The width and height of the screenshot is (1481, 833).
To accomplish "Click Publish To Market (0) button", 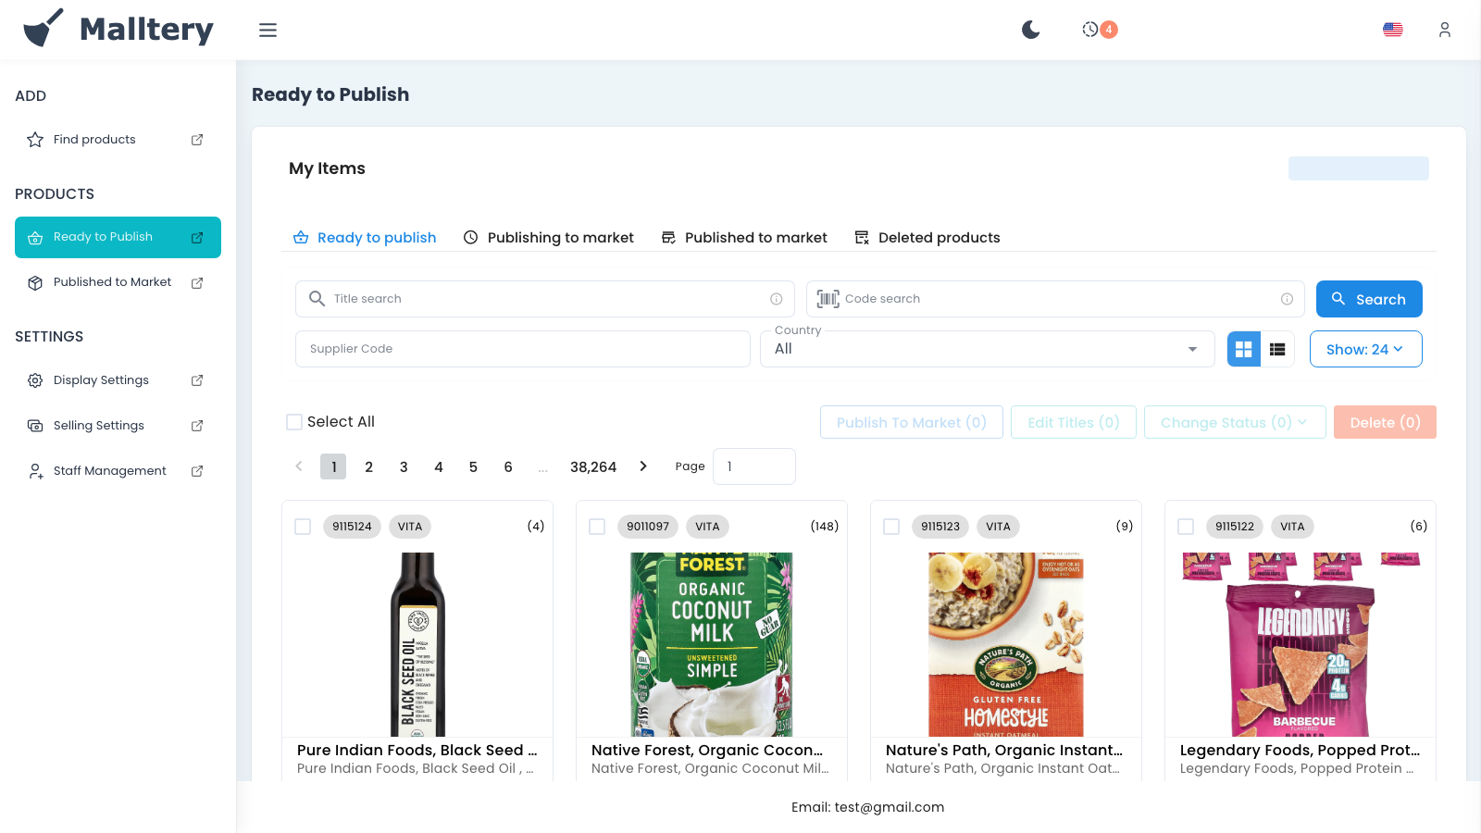I will [911, 422].
